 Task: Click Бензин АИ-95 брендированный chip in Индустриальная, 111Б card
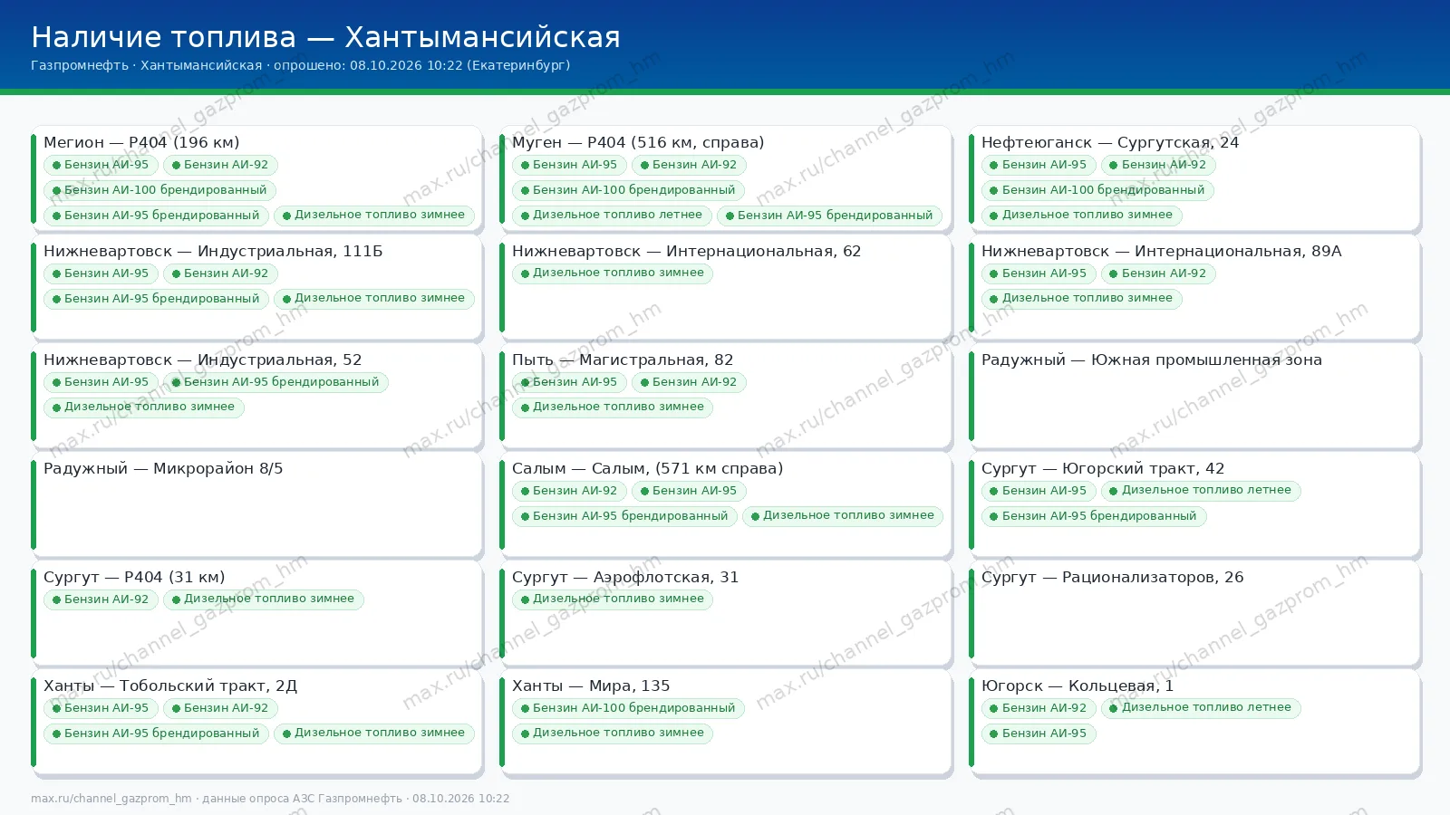tap(156, 299)
